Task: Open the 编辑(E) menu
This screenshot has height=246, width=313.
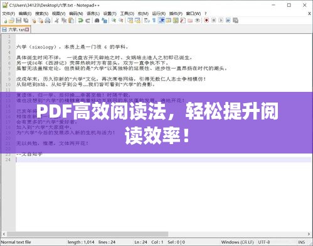Action: point(25,14)
